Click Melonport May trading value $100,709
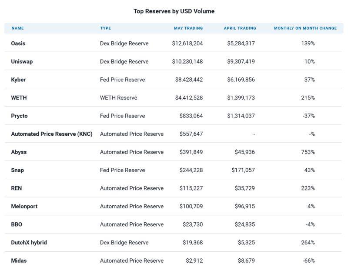 (191, 206)
